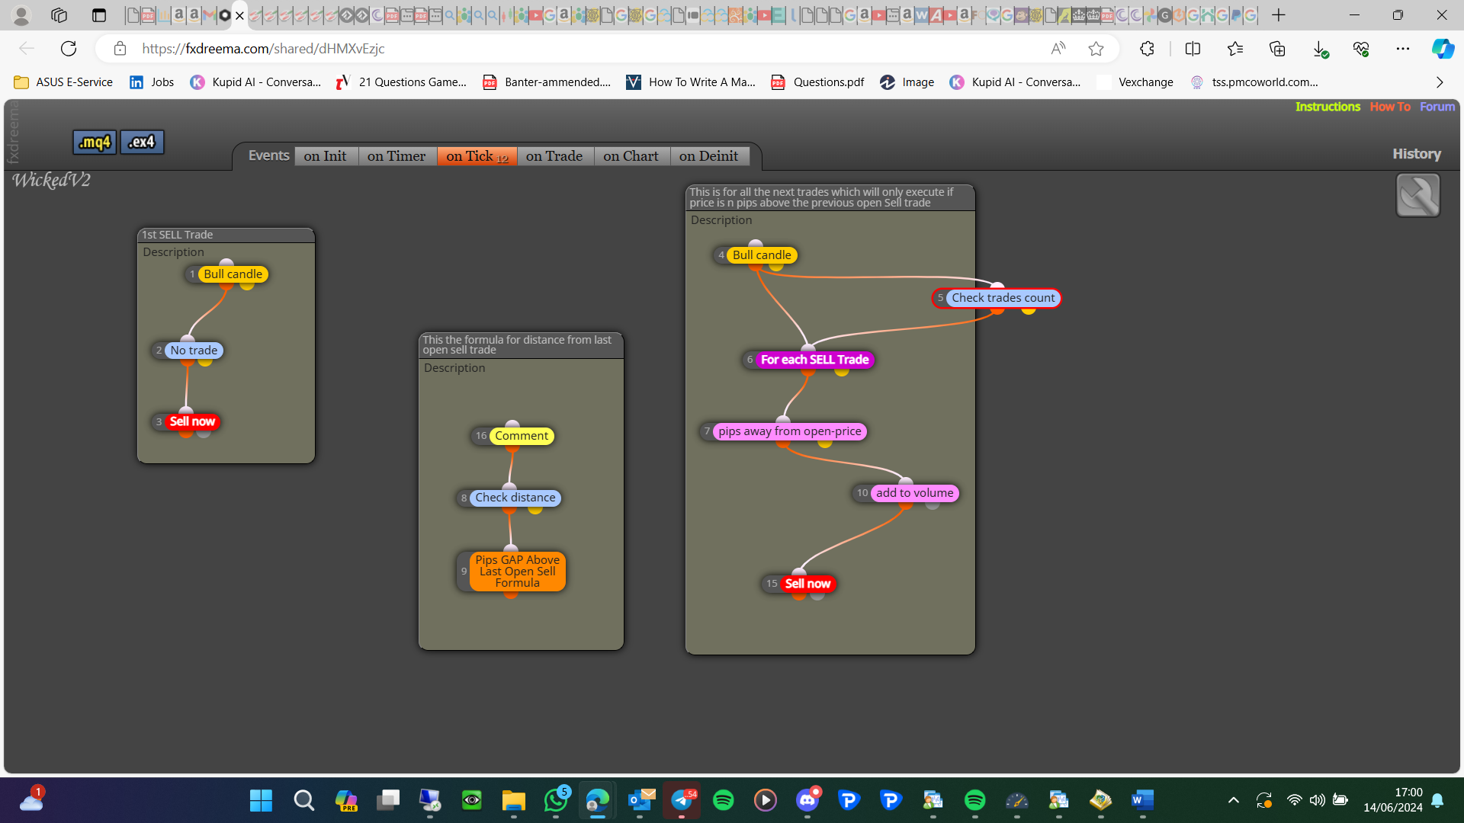This screenshot has height=823, width=1464.
Task: Click the orange output connector under 'Check distance'
Action: tap(509, 510)
